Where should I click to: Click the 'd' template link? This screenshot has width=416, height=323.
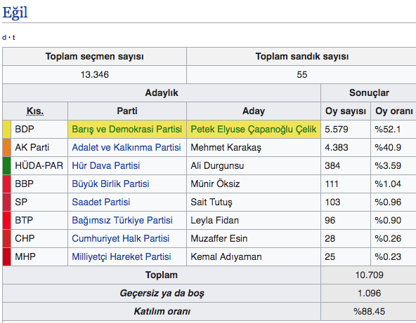4,38
